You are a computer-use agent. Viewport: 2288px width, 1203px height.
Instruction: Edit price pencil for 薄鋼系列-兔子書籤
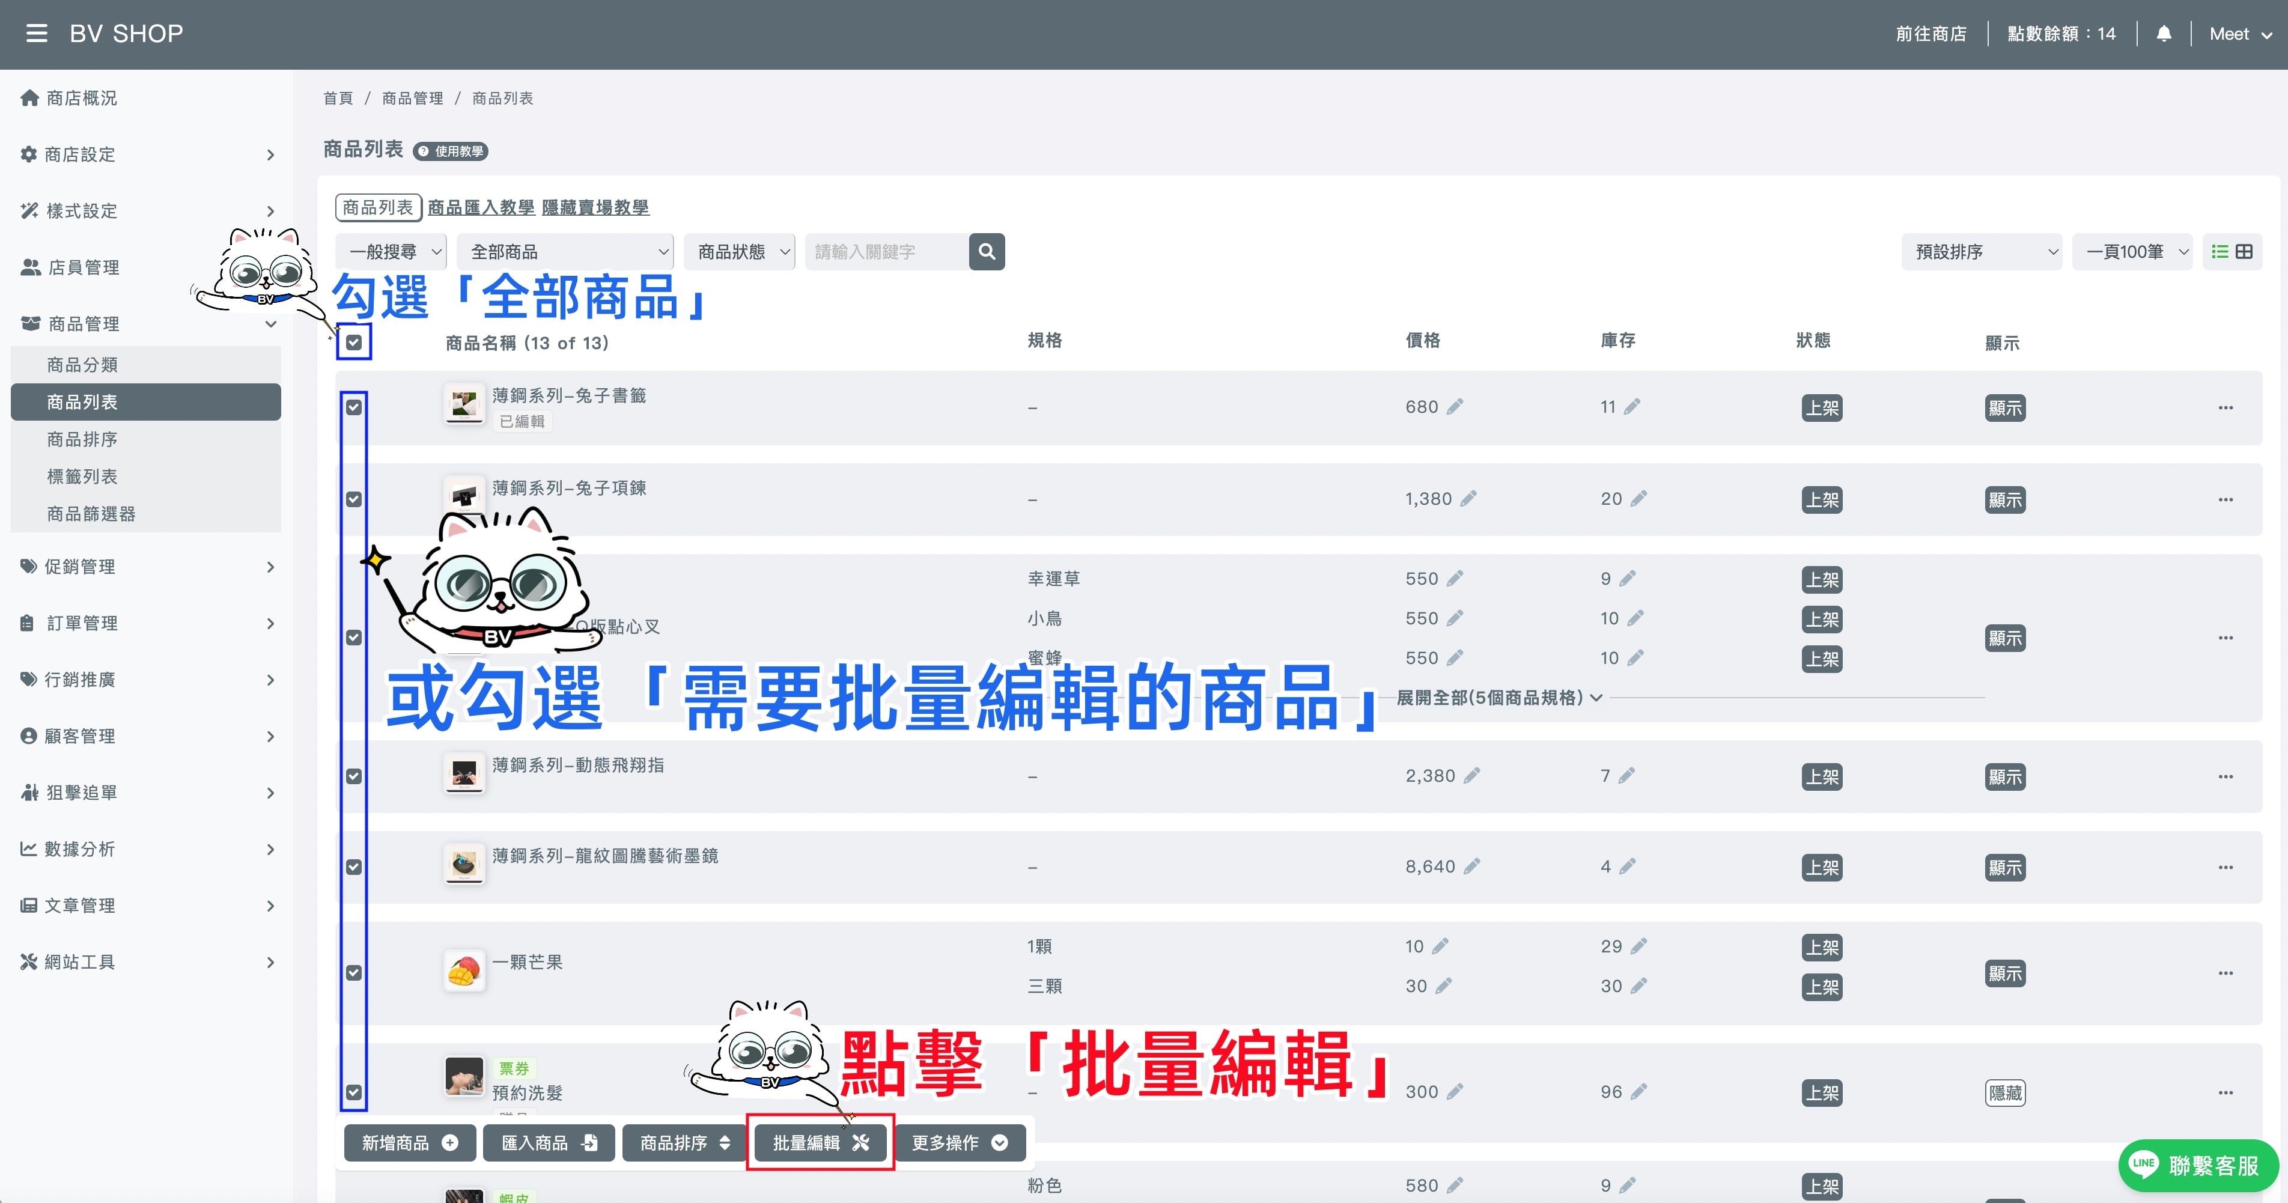click(x=1455, y=406)
